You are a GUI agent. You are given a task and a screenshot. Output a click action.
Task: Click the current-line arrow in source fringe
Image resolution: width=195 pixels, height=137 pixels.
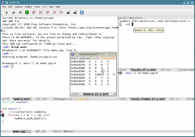1,115
